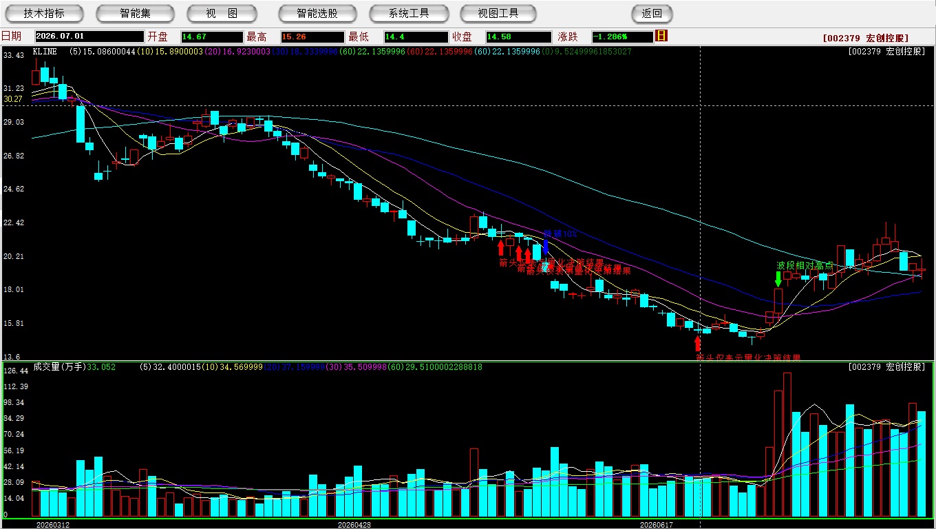Open the 视图工具 menu
Viewport: 936px width, 529px height.
(498, 13)
